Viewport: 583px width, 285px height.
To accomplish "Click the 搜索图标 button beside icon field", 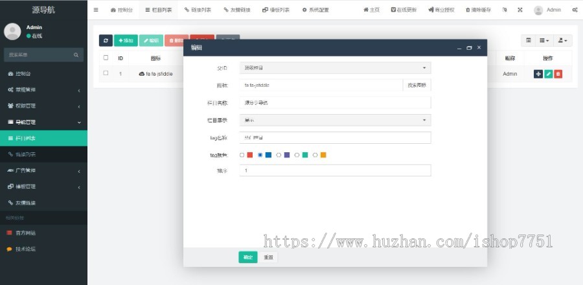I will point(417,85).
